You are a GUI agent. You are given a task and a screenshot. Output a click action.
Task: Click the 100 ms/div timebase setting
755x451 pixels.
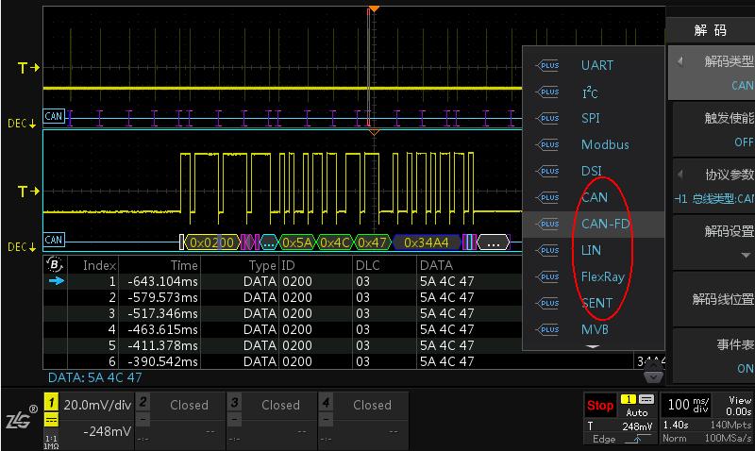[683, 406]
